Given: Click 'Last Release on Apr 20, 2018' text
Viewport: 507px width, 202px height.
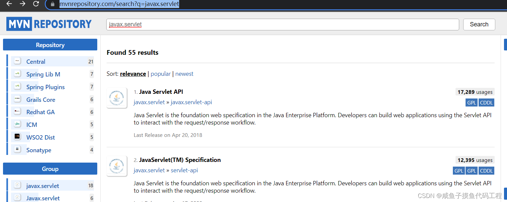Looking at the screenshot, I should coord(168,135).
